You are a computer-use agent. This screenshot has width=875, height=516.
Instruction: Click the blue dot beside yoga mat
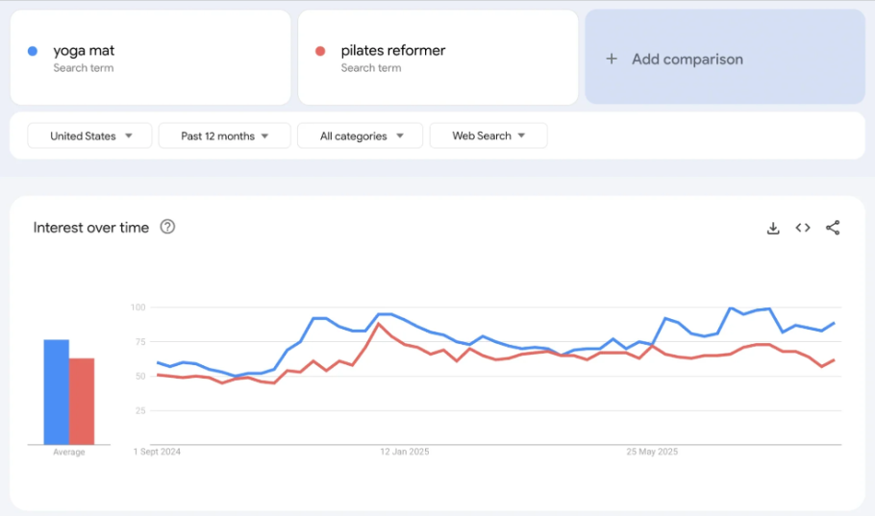(x=34, y=51)
